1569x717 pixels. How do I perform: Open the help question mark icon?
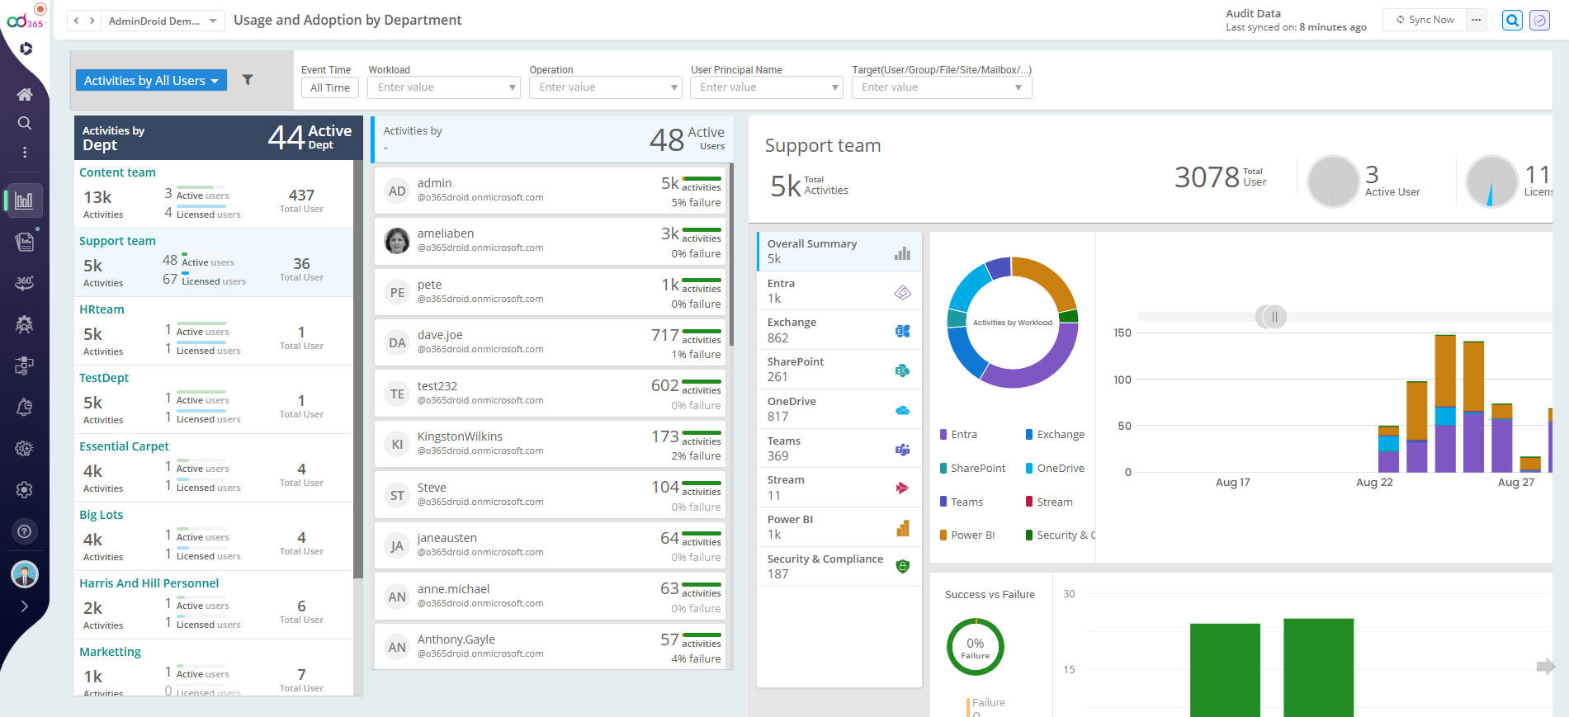click(25, 531)
